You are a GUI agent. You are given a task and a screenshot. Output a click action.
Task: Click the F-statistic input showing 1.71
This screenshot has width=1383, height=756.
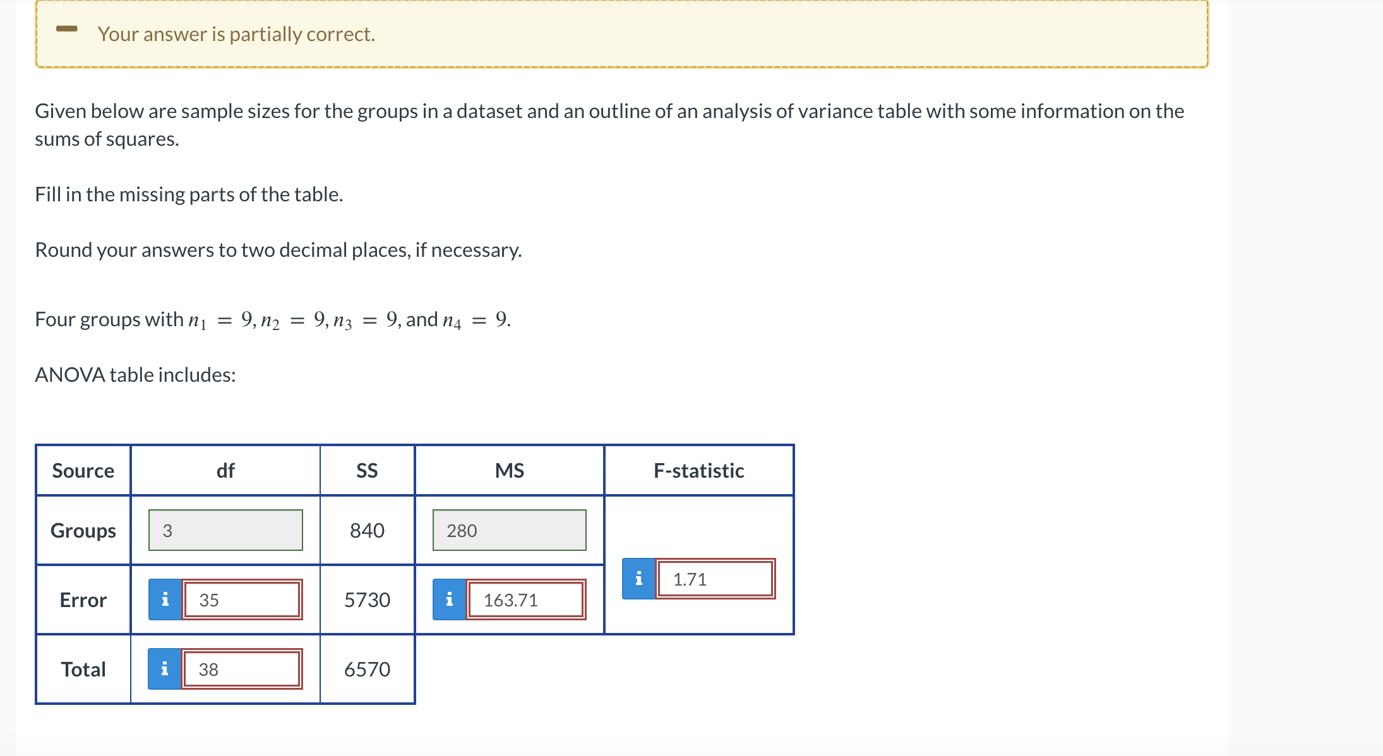click(715, 577)
